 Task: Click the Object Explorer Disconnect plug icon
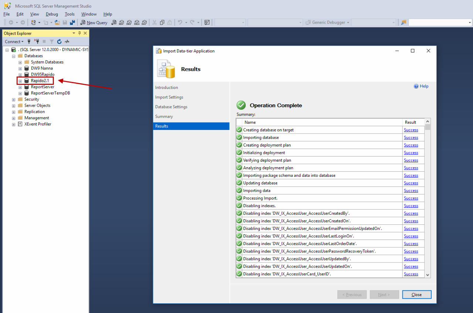[x=37, y=42]
